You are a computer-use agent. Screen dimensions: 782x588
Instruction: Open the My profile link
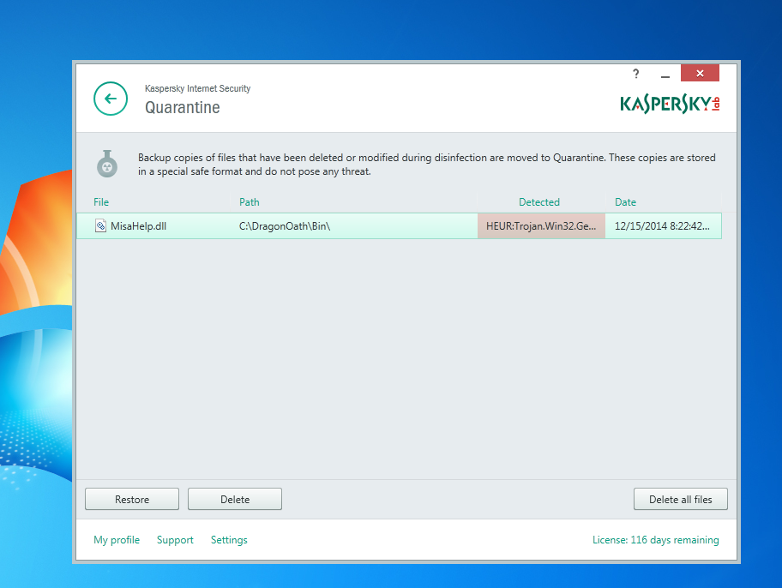coord(117,540)
